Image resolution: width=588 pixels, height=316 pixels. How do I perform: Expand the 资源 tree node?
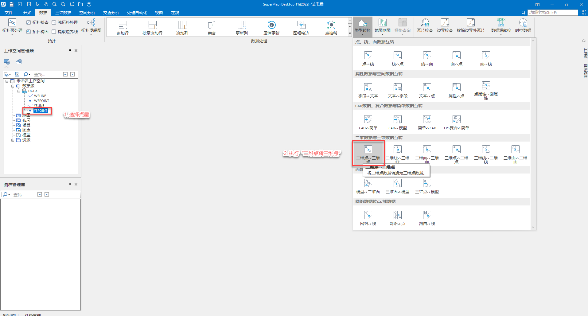(x=13, y=140)
